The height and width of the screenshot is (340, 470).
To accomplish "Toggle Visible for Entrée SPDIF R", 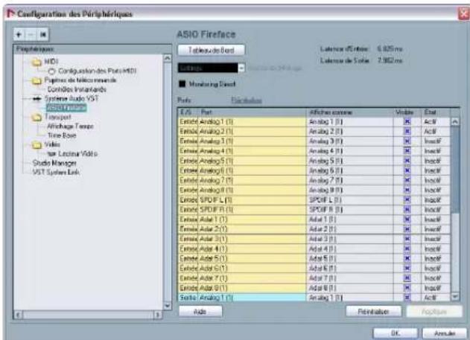I will click(x=407, y=210).
